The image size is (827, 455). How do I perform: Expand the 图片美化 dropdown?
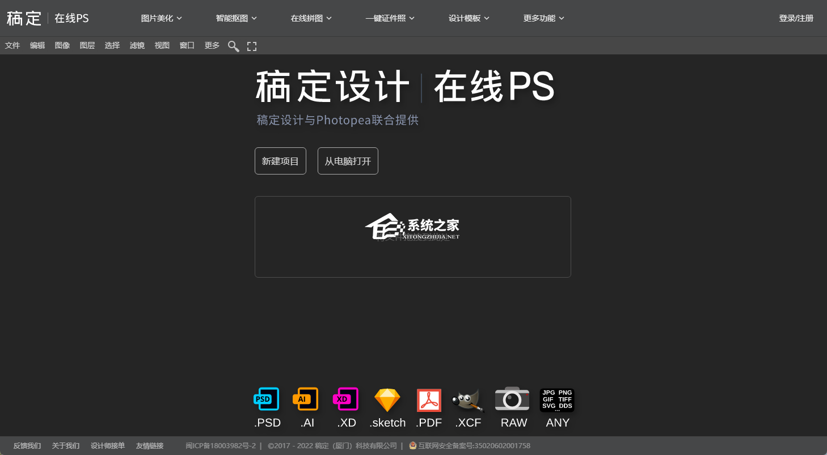[162, 18]
